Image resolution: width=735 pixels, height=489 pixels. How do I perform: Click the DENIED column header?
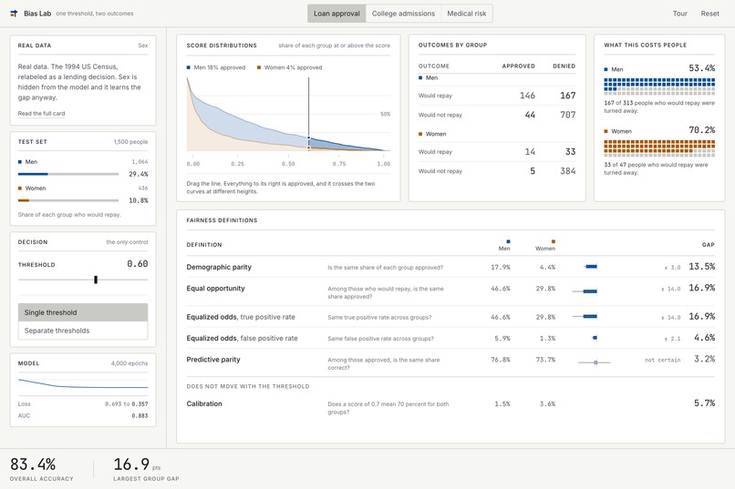click(564, 66)
